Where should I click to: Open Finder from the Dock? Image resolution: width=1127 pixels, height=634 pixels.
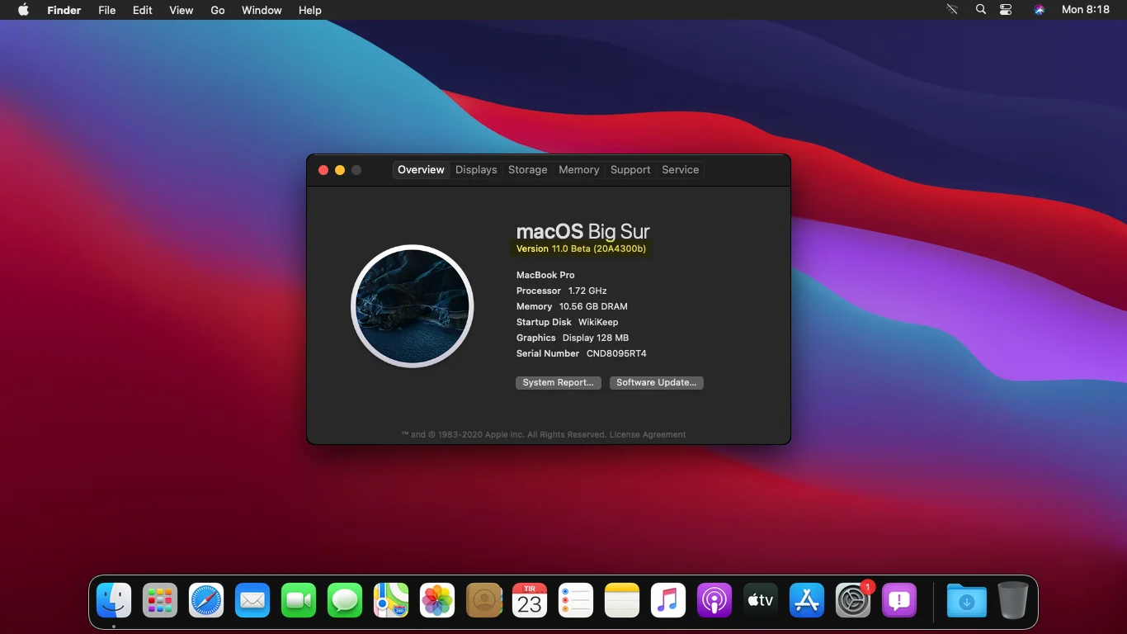pos(114,600)
